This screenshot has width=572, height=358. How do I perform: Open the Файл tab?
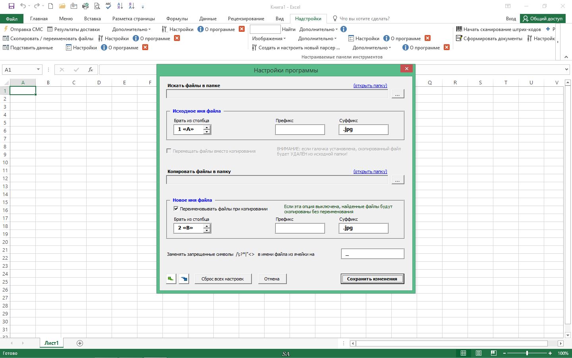(12, 19)
